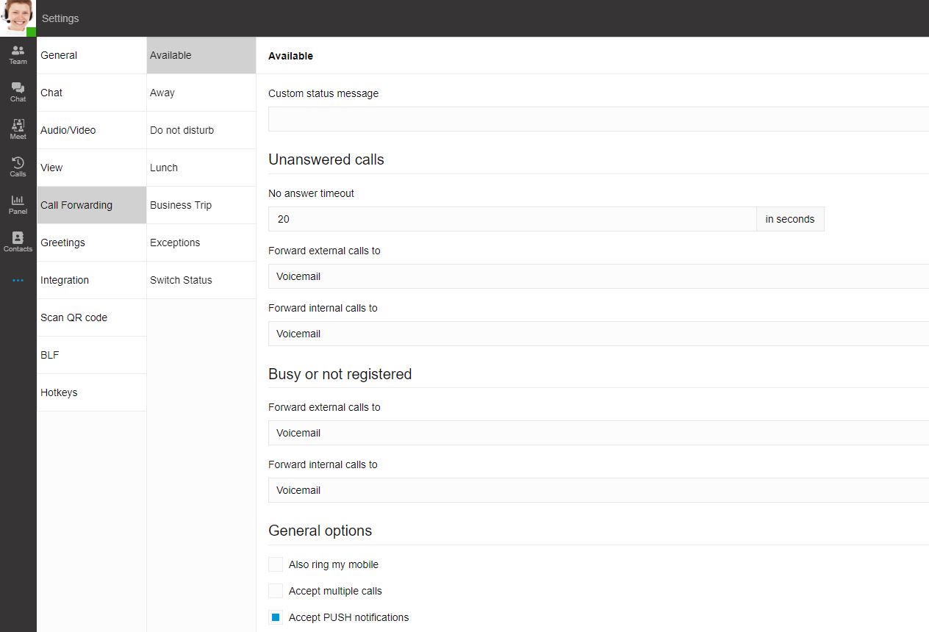
Task: Open the View settings category
Action: pyautogui.click(x=92, y=168)
